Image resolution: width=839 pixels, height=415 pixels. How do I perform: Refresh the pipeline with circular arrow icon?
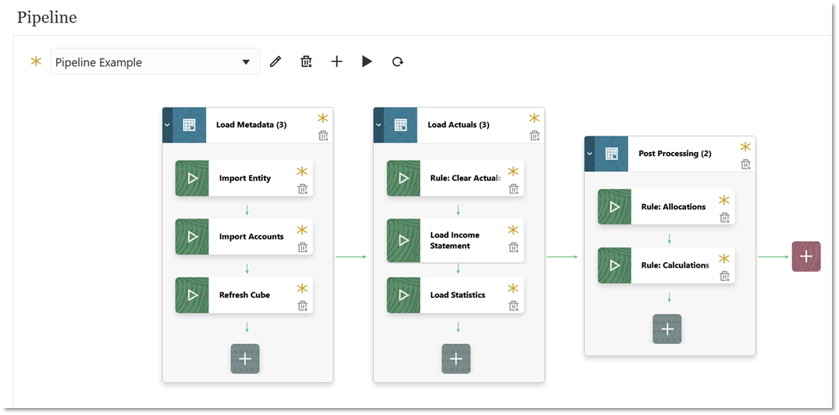click(397, 62)
